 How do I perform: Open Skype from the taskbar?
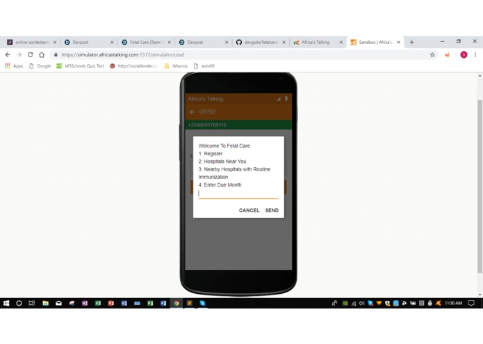click(202, 303)
